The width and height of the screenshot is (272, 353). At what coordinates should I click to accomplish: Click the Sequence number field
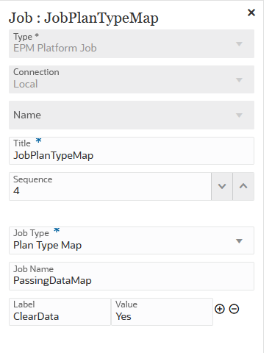coord(110,186)
